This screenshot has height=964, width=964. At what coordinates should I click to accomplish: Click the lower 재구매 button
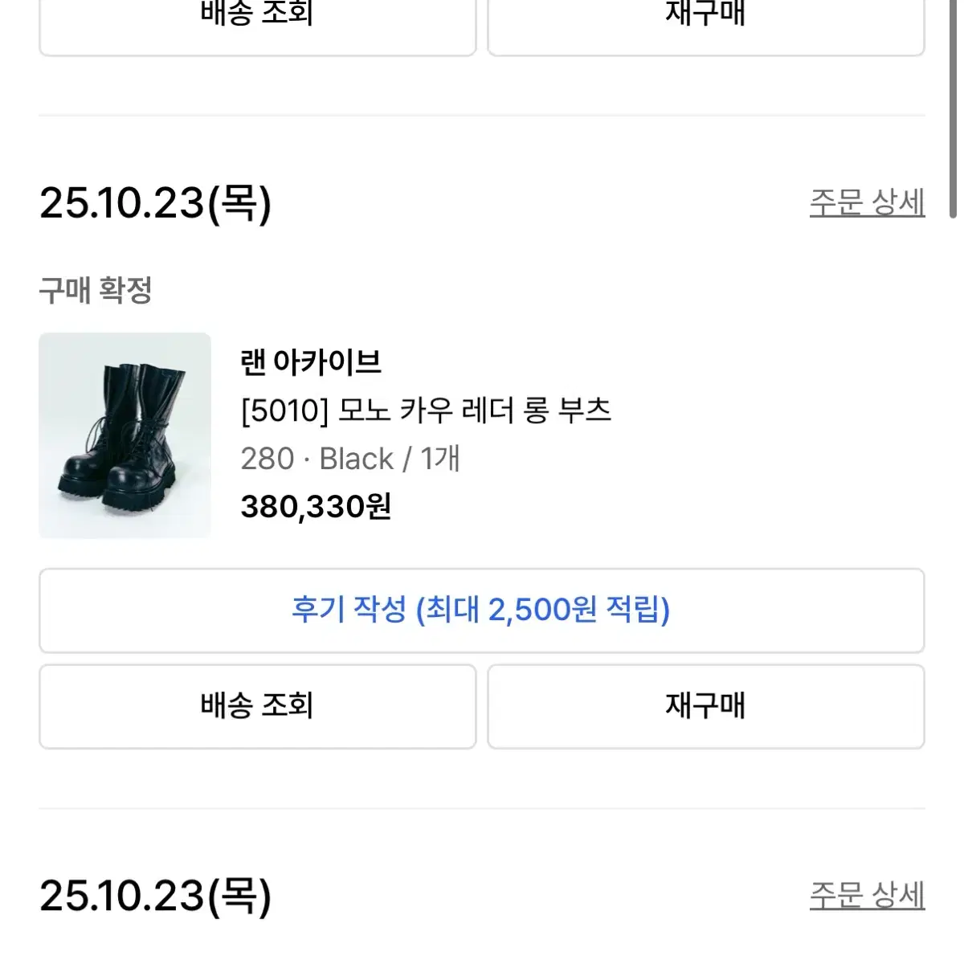click(x=705, y=707)
